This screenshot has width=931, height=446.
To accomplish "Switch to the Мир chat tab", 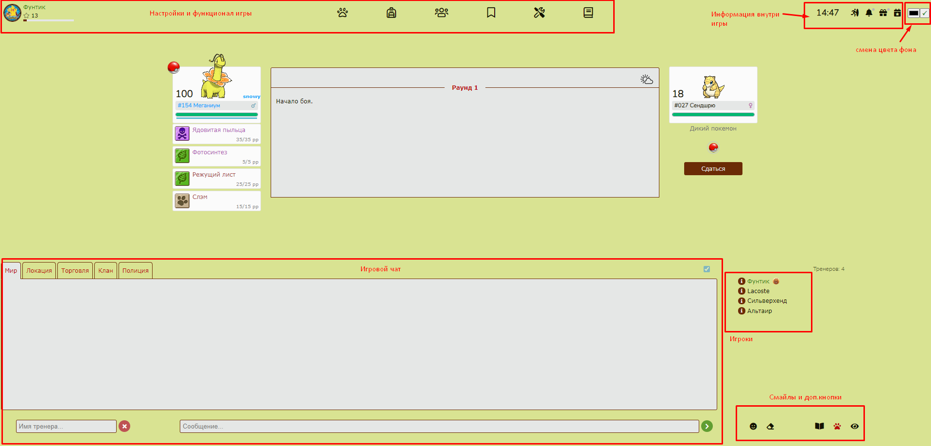I will [x=11, y=271].
